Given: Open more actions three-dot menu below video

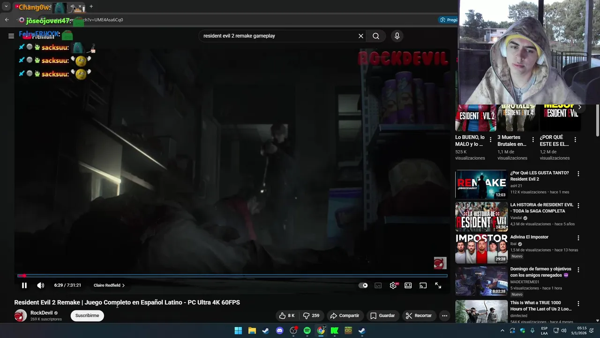Looking at the screenshot, I should click(x=444, y=315).
